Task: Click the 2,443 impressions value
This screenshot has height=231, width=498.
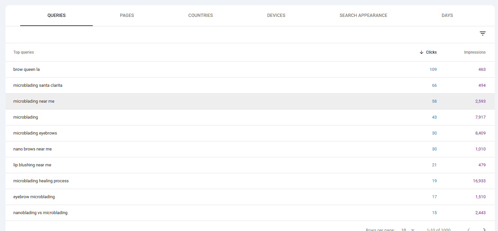Action: tap(480, 213)
